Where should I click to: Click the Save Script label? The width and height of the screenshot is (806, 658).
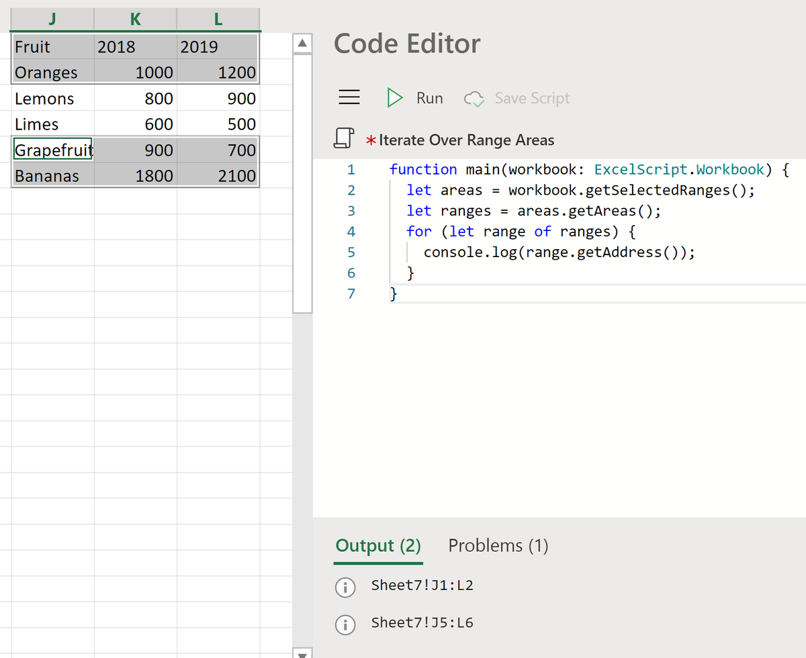tap(532, 98)
